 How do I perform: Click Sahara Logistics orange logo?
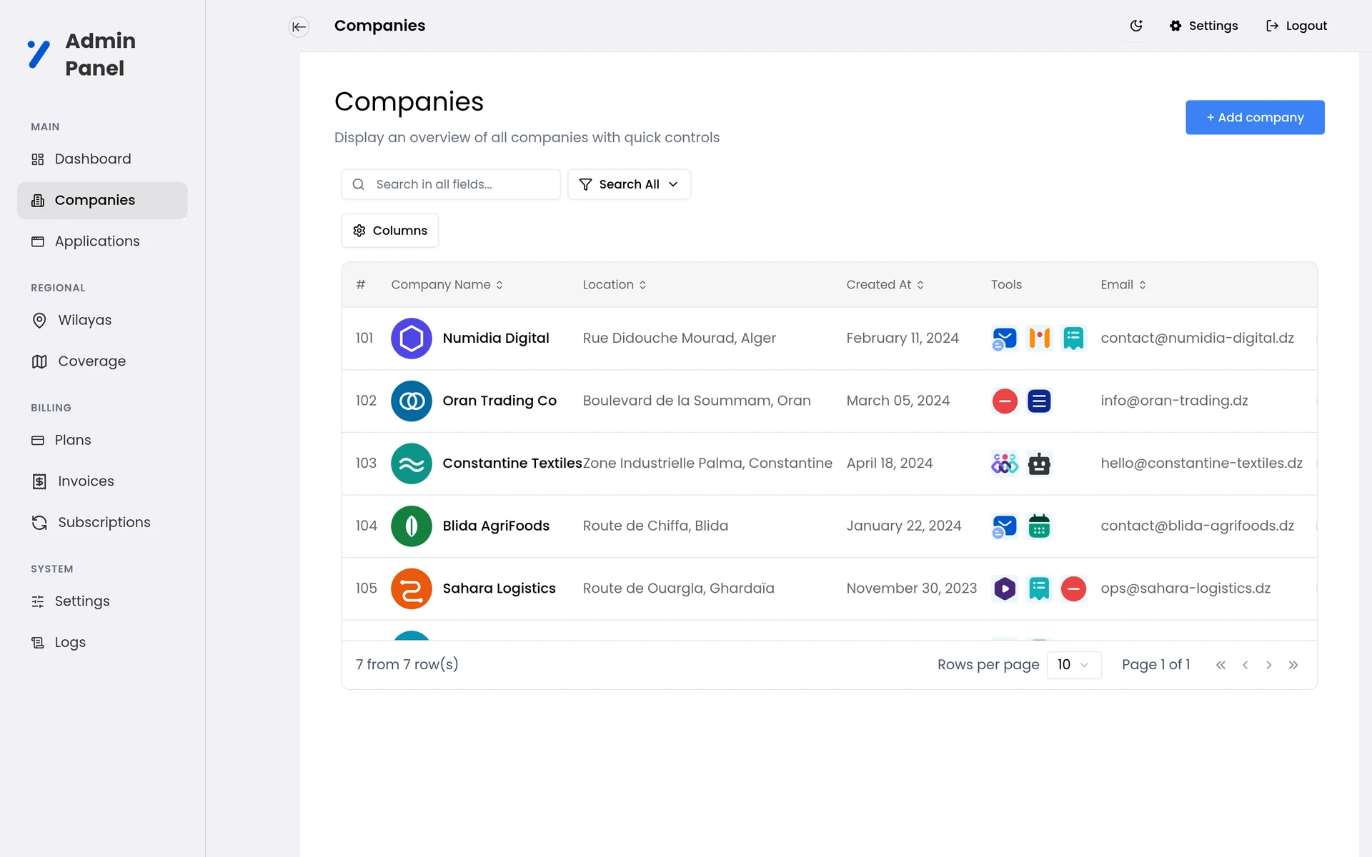pyautogui.click(x=412, y=588)
